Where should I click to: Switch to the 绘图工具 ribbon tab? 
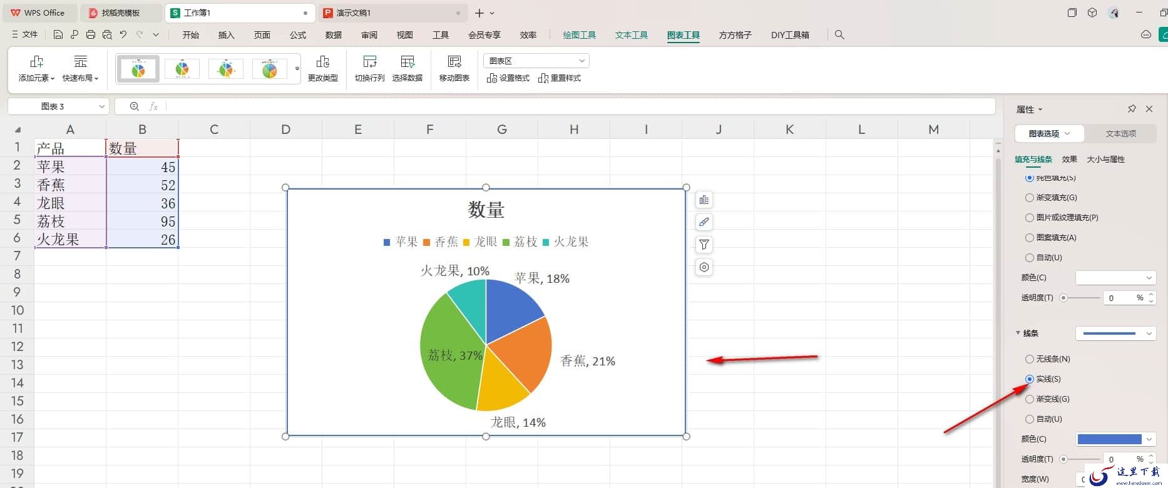579,35
